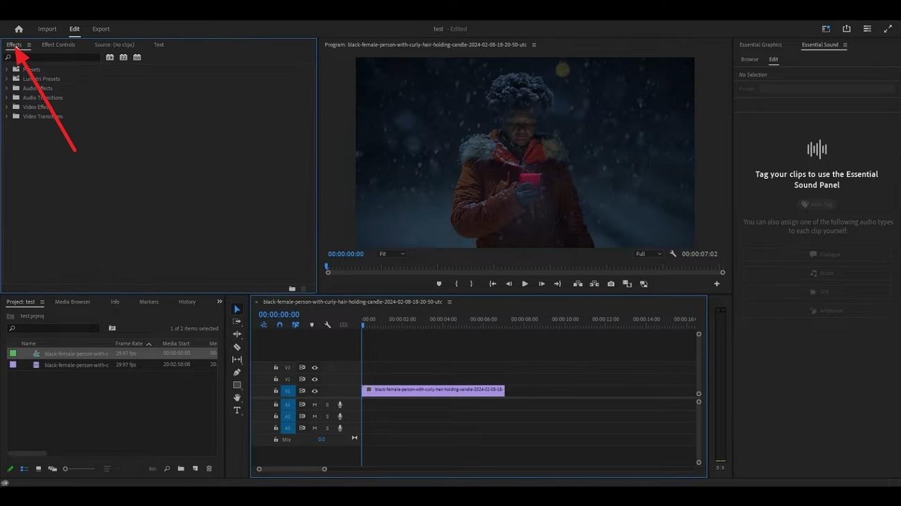Select the Type tool
This screenshot has height=506, width=901.
[x=237, y=410]
